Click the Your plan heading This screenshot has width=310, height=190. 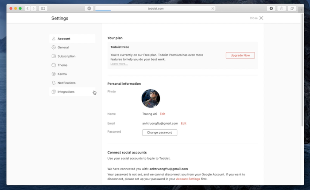[115, 38]
